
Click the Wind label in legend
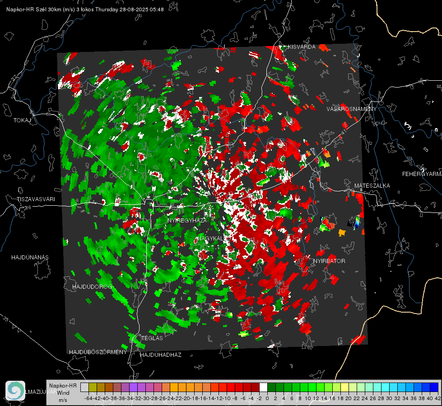pos(63,392)
